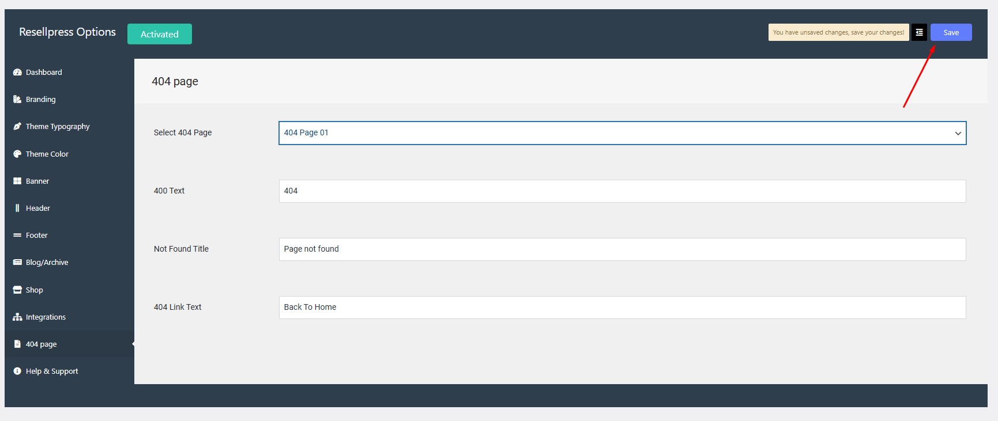Open the Blog/Archive settings section
This screenshot has height=421, width=998.
coord(47,263)
